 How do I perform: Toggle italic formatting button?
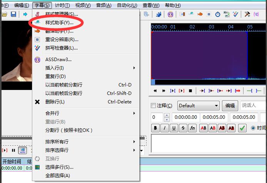pyautogui.click(x=165, y=128)
